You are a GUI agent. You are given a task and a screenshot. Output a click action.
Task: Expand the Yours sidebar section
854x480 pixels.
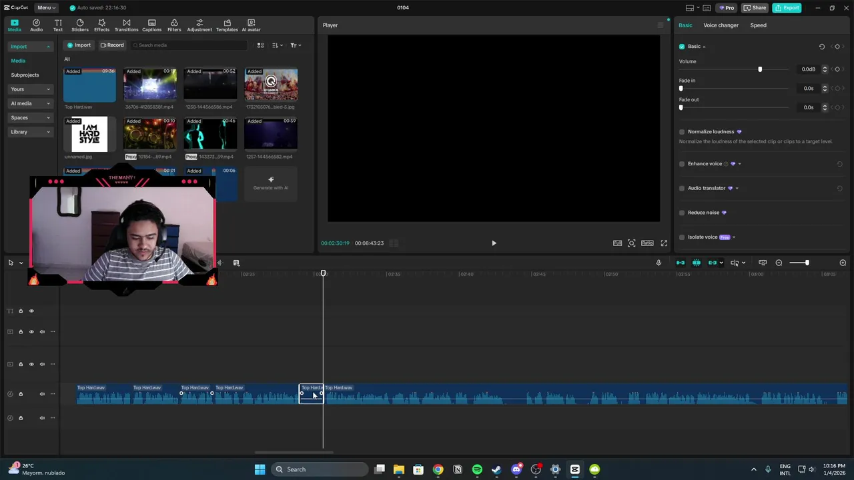click(30, 89)
